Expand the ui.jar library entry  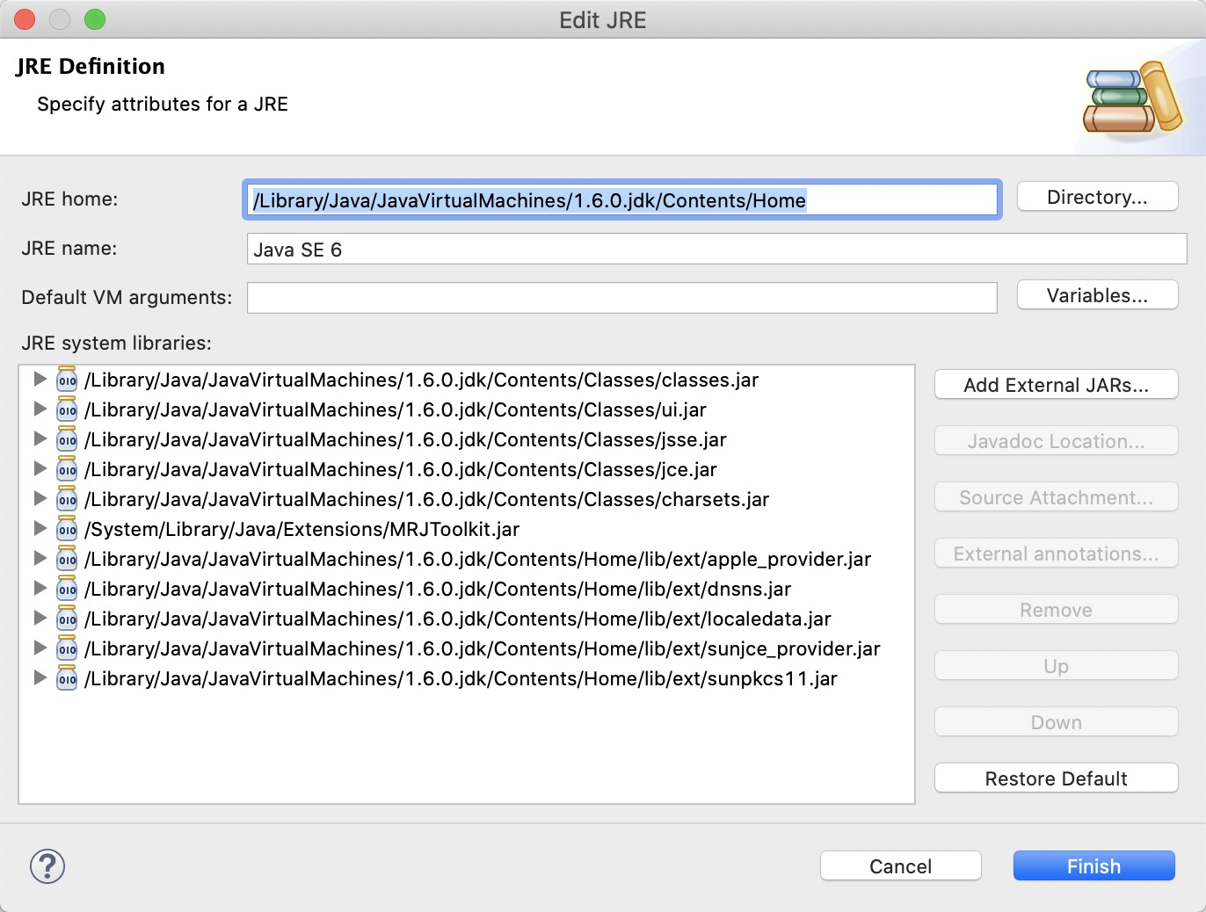[40, 409]
